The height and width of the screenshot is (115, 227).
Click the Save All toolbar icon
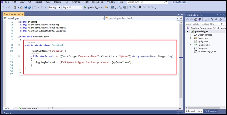pos(30,7)
